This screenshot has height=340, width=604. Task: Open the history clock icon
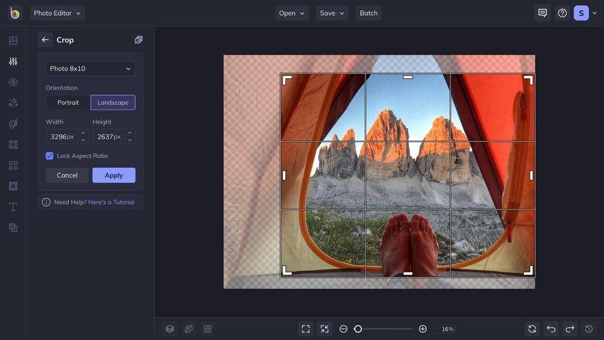(x=589, y=329)
